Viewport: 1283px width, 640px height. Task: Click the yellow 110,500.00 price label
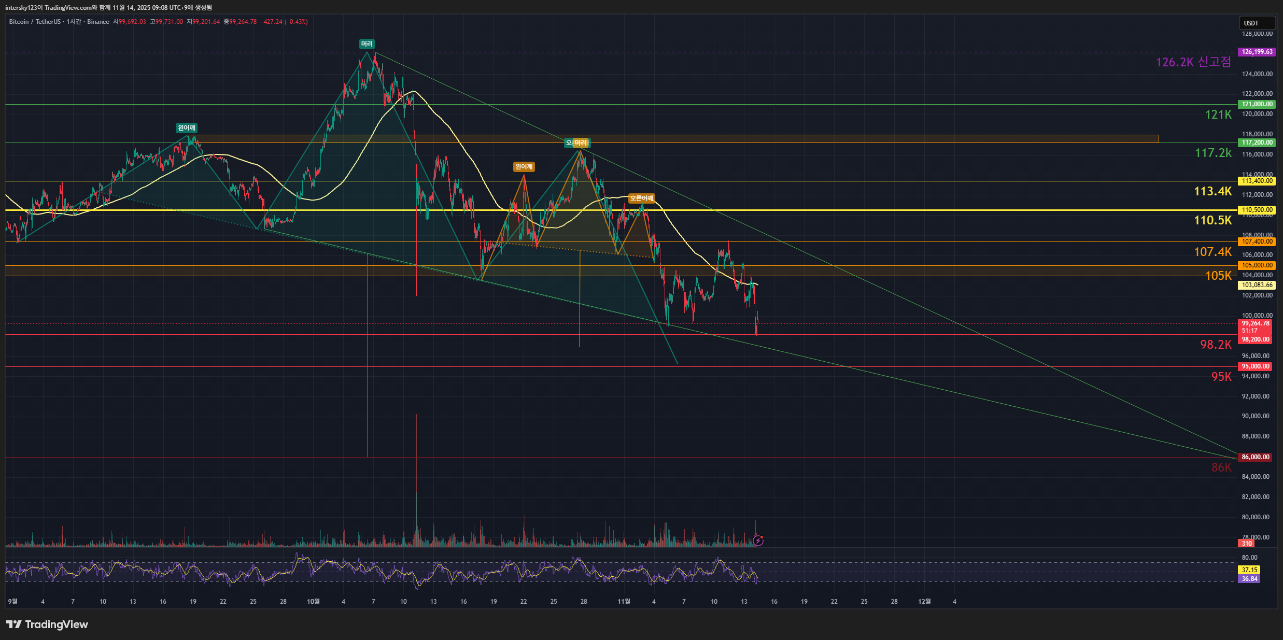pyautogui.click(x=1256, y=210)
